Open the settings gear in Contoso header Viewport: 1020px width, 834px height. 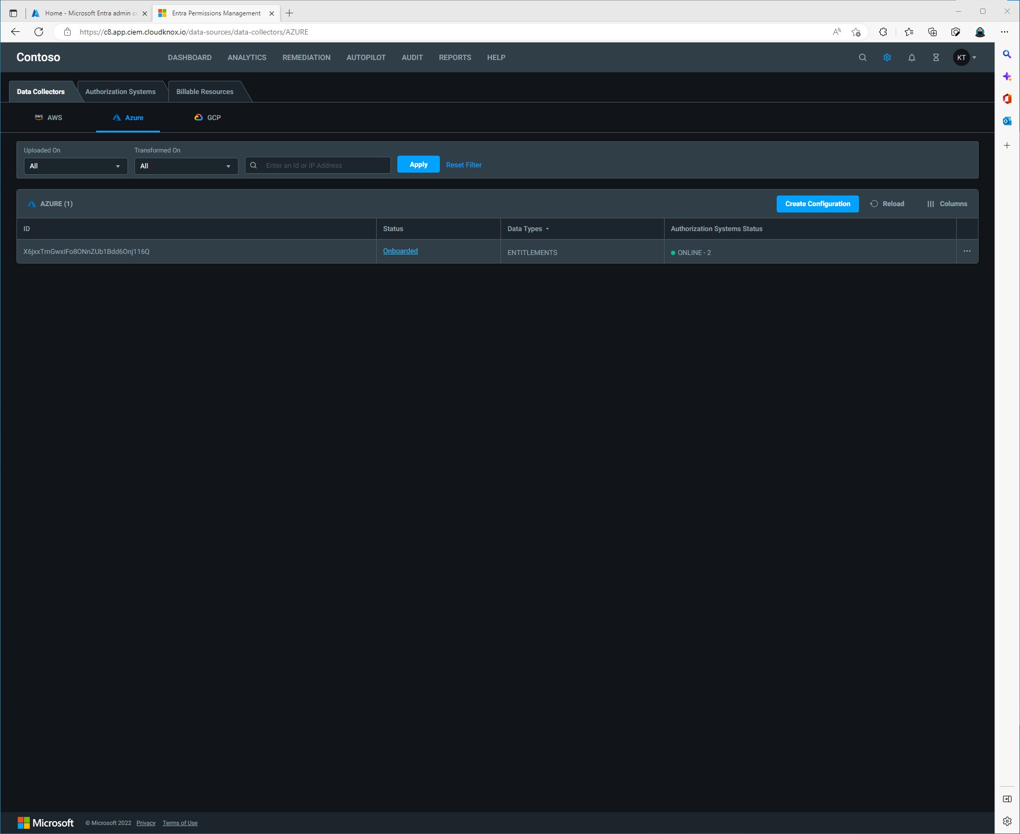pyautogui.click(x=887, y=57)
